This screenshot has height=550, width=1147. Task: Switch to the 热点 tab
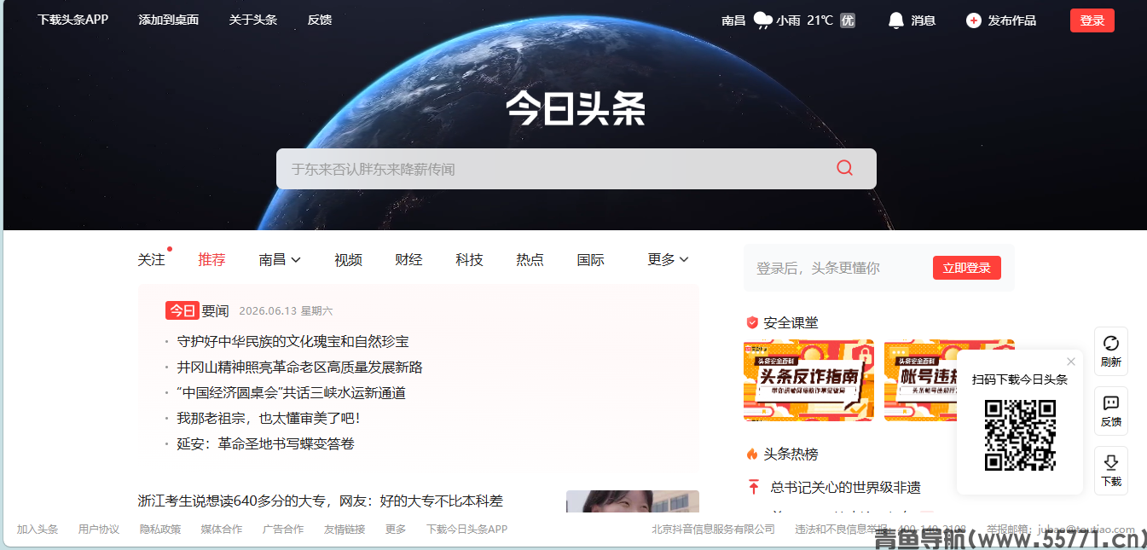point(530,259)
